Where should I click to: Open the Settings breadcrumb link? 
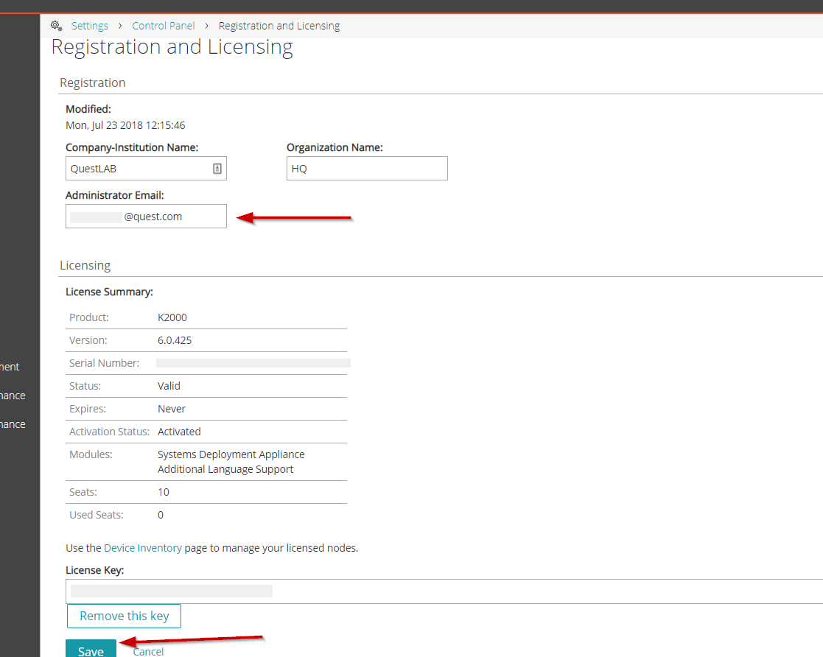[x=90, y=26]
